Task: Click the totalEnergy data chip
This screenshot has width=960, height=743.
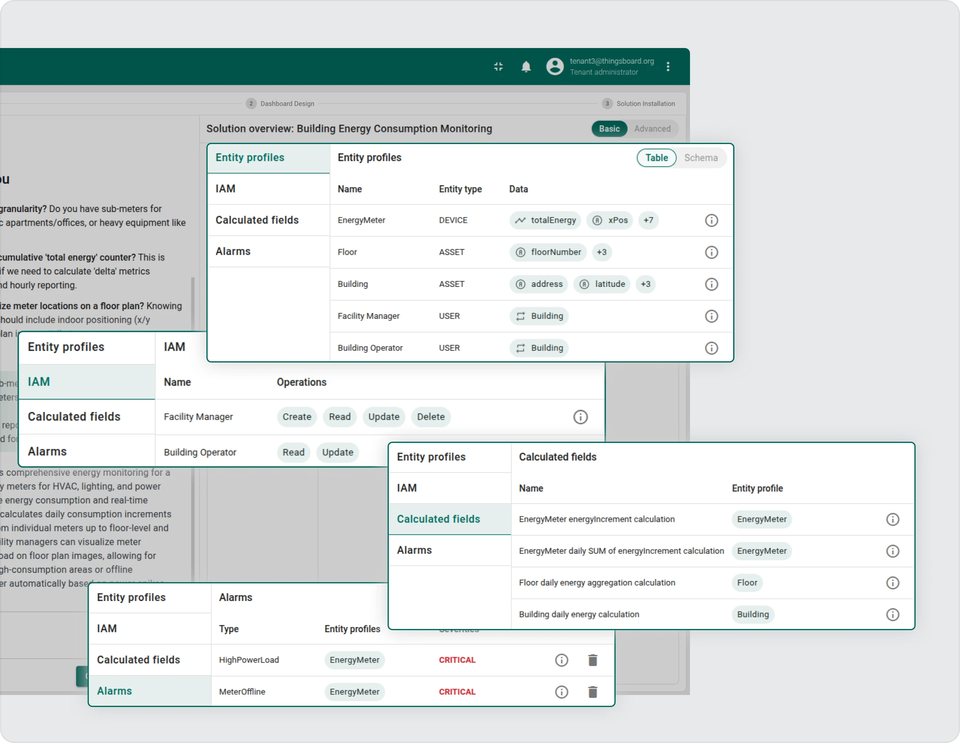Action: click(x=545, y=220)
